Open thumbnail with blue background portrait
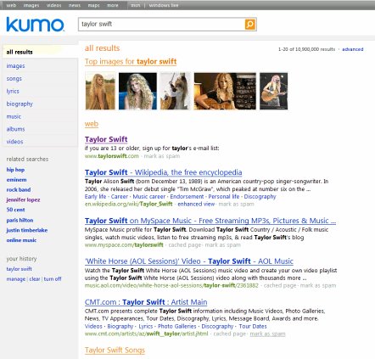The width and height of the screenshot is (375, 359). 137,91
